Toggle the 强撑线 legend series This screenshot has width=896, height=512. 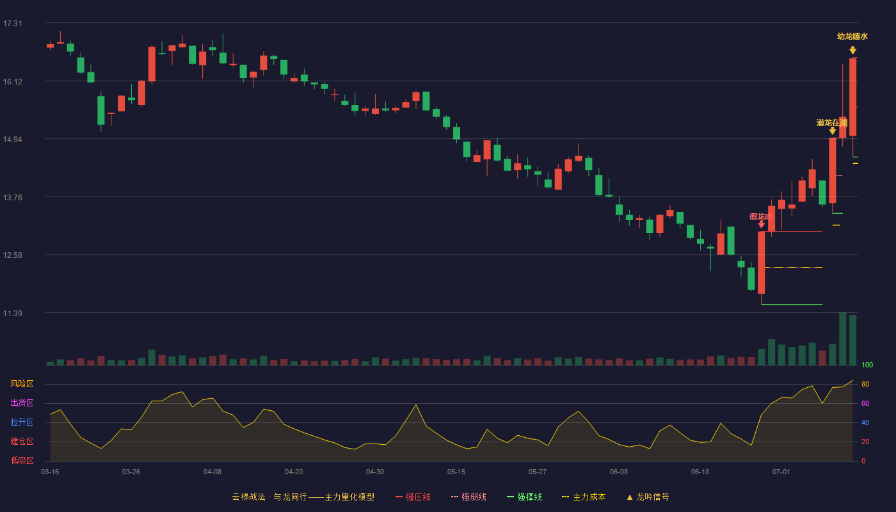pos(524,497)
